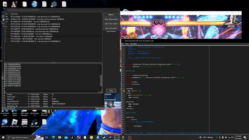The width and height of the screenshot is (249, 140).
Task: Open the Roblox Player desktop icon
Action: 15,123
